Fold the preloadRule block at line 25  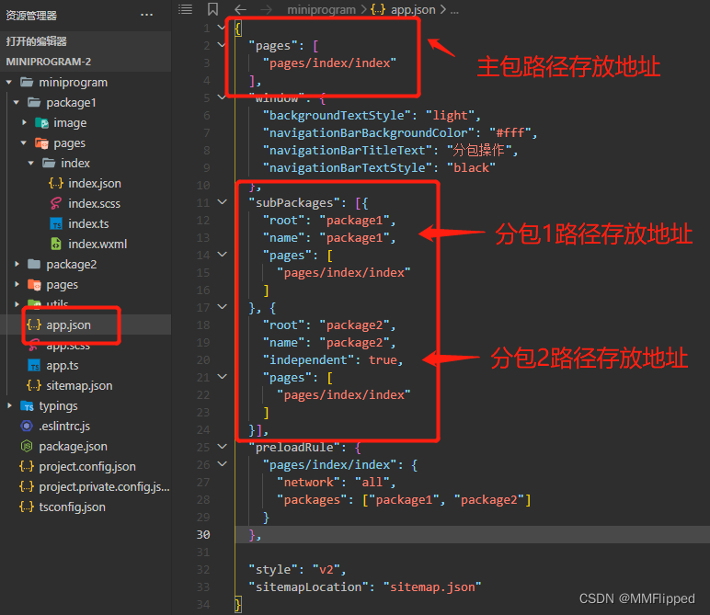point(222,447)
